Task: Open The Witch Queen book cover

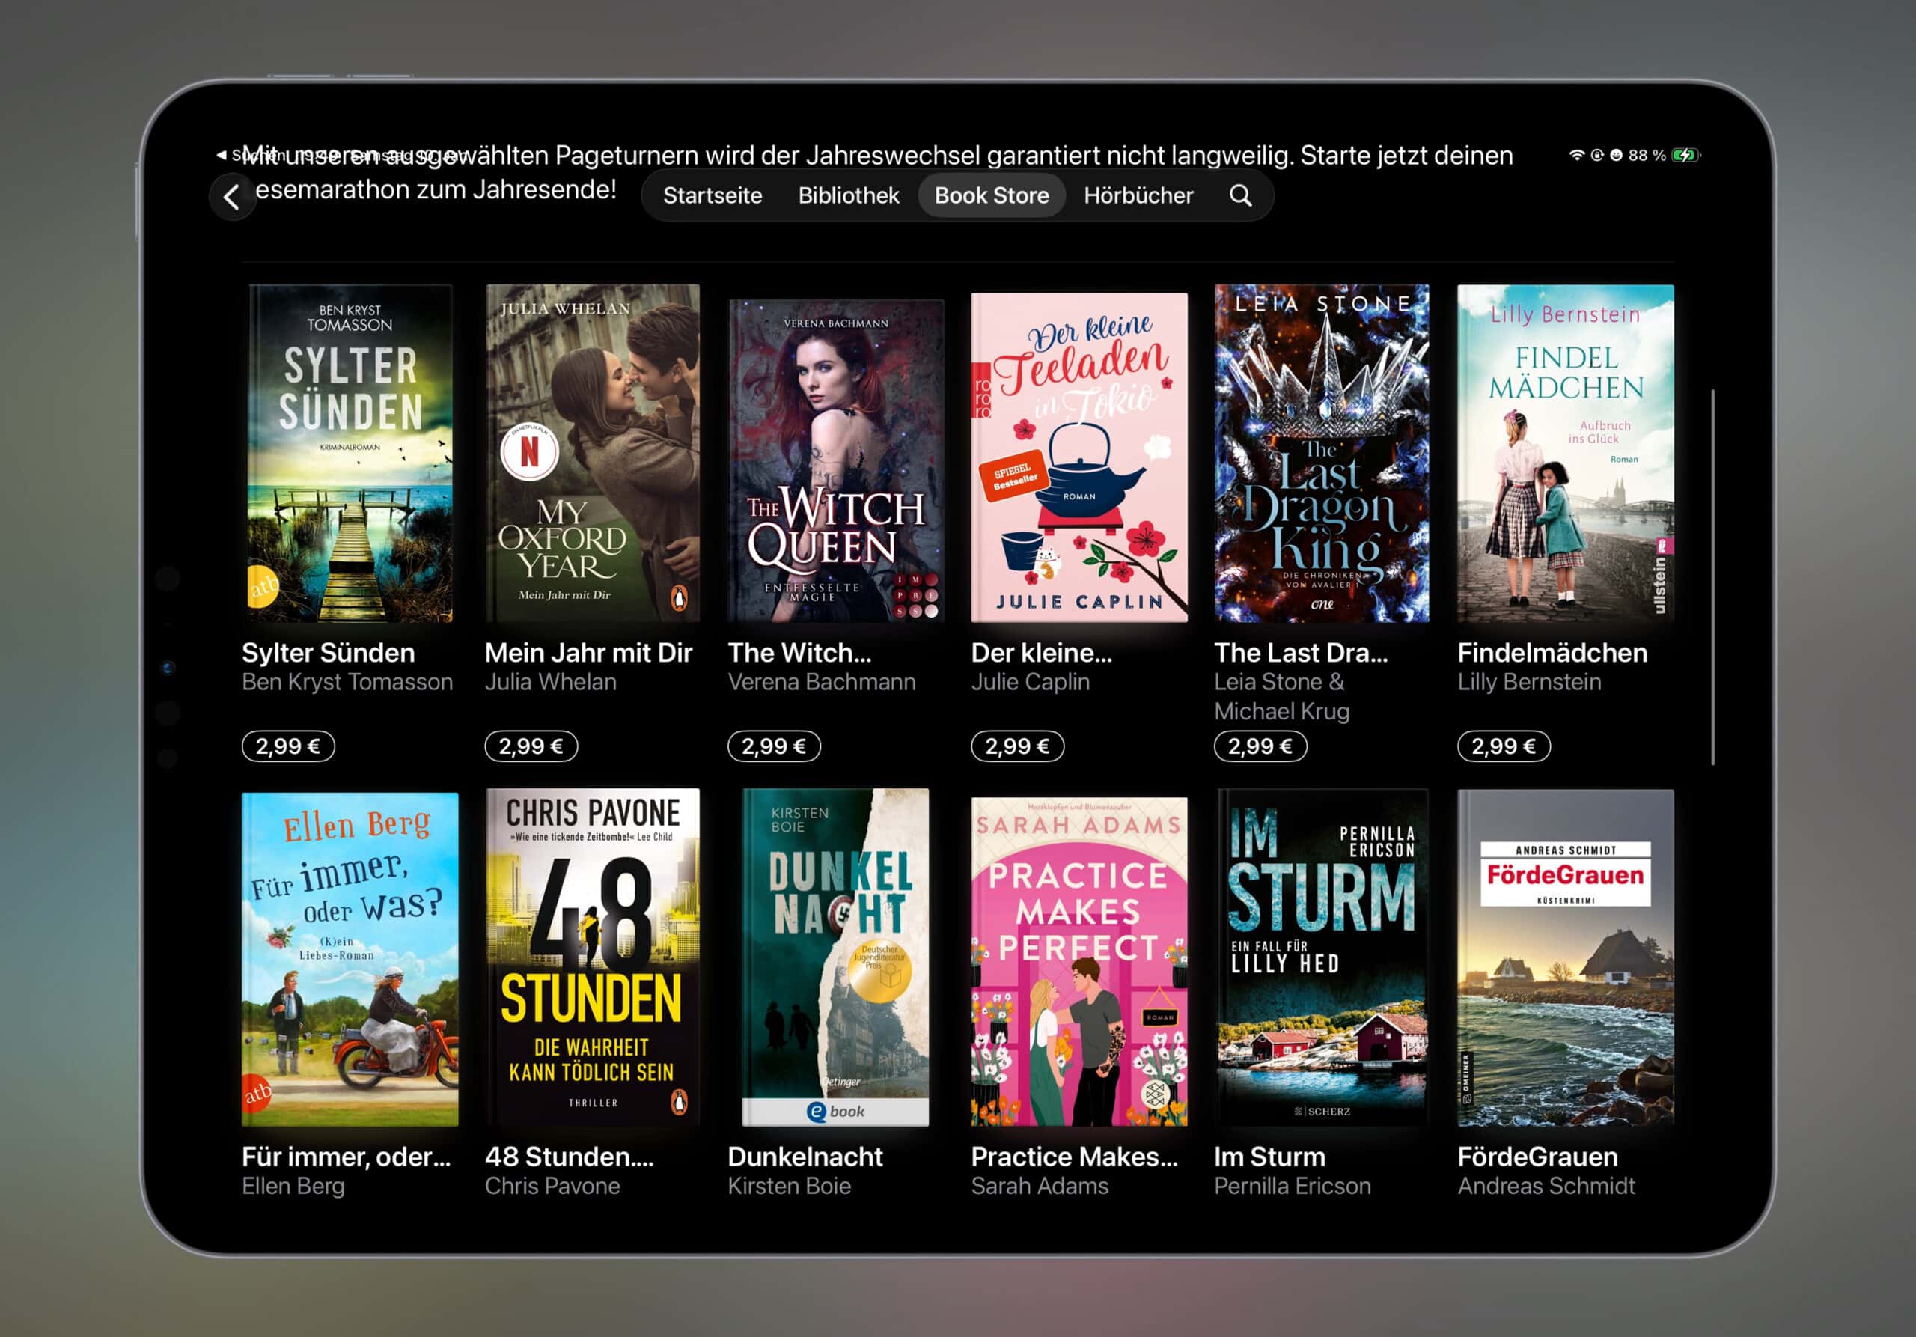Action: click(835, 460)
